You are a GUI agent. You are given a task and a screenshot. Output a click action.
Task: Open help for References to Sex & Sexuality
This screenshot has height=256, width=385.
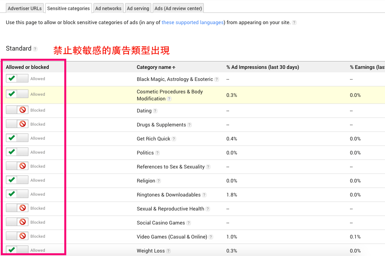coord(208,167)
